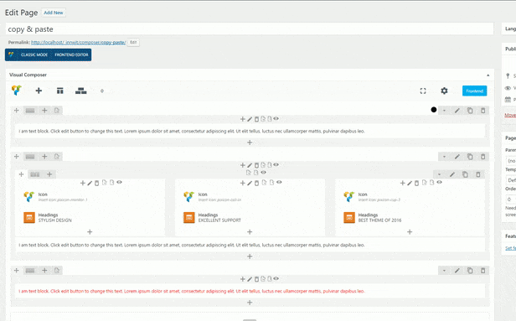This screenshot has height=321, width=516.
Task: Delete the second row with the trash icon
Action: click(482, 157)
